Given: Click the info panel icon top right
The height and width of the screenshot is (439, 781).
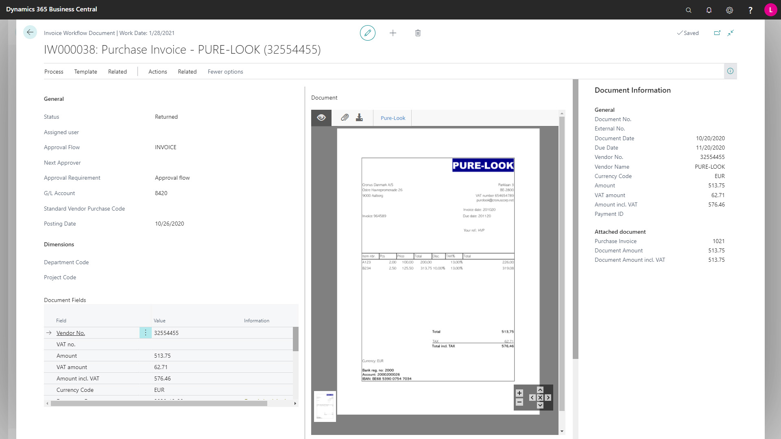Looking at the screenshot, I should (x=731, y=71).
